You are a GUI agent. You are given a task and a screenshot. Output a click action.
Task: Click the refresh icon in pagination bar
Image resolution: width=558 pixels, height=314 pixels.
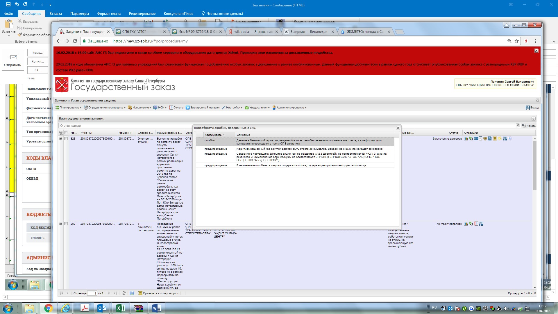pyautogui.click(x=124, y=293)
